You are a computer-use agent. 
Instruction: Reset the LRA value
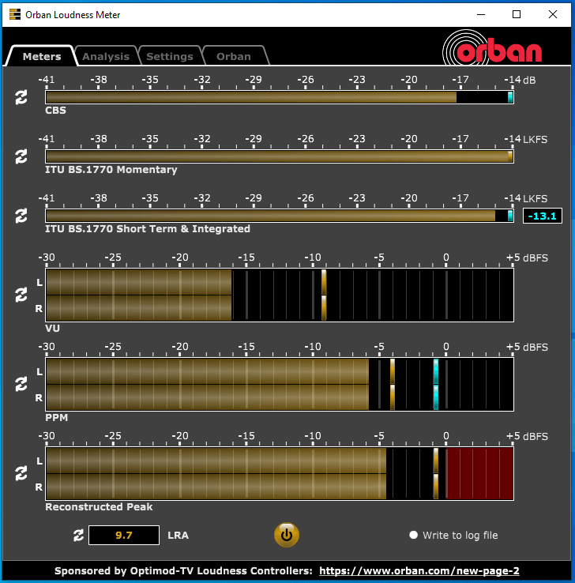click(78, 535)
